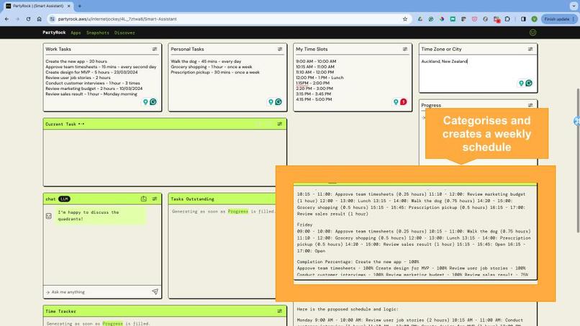Click Grammarly icon in Personal Tasks box
The height and width of the screenshot is (326, 580).
coord(278,101)
